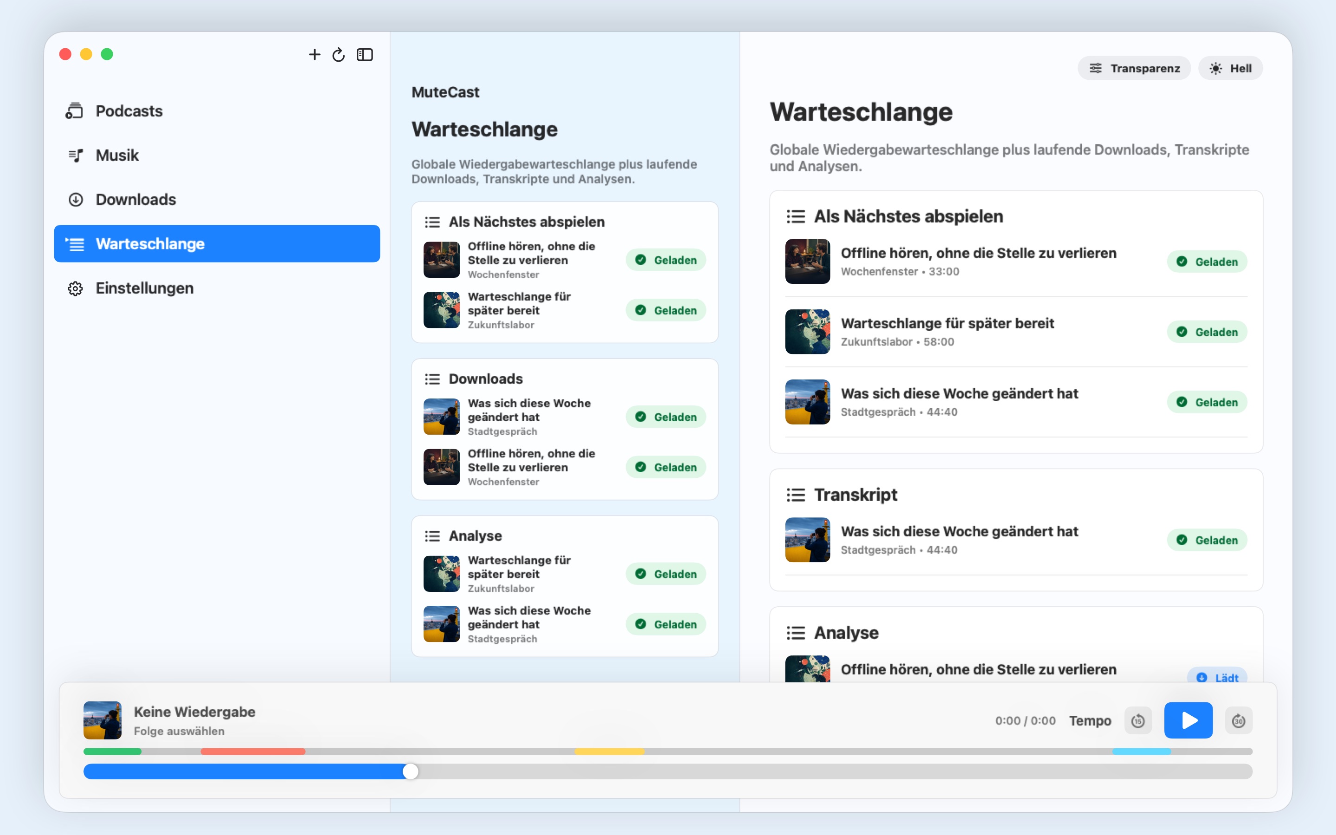
Task: Select Was sich diese Woche in middle Downloads
Action: point(529,410)
